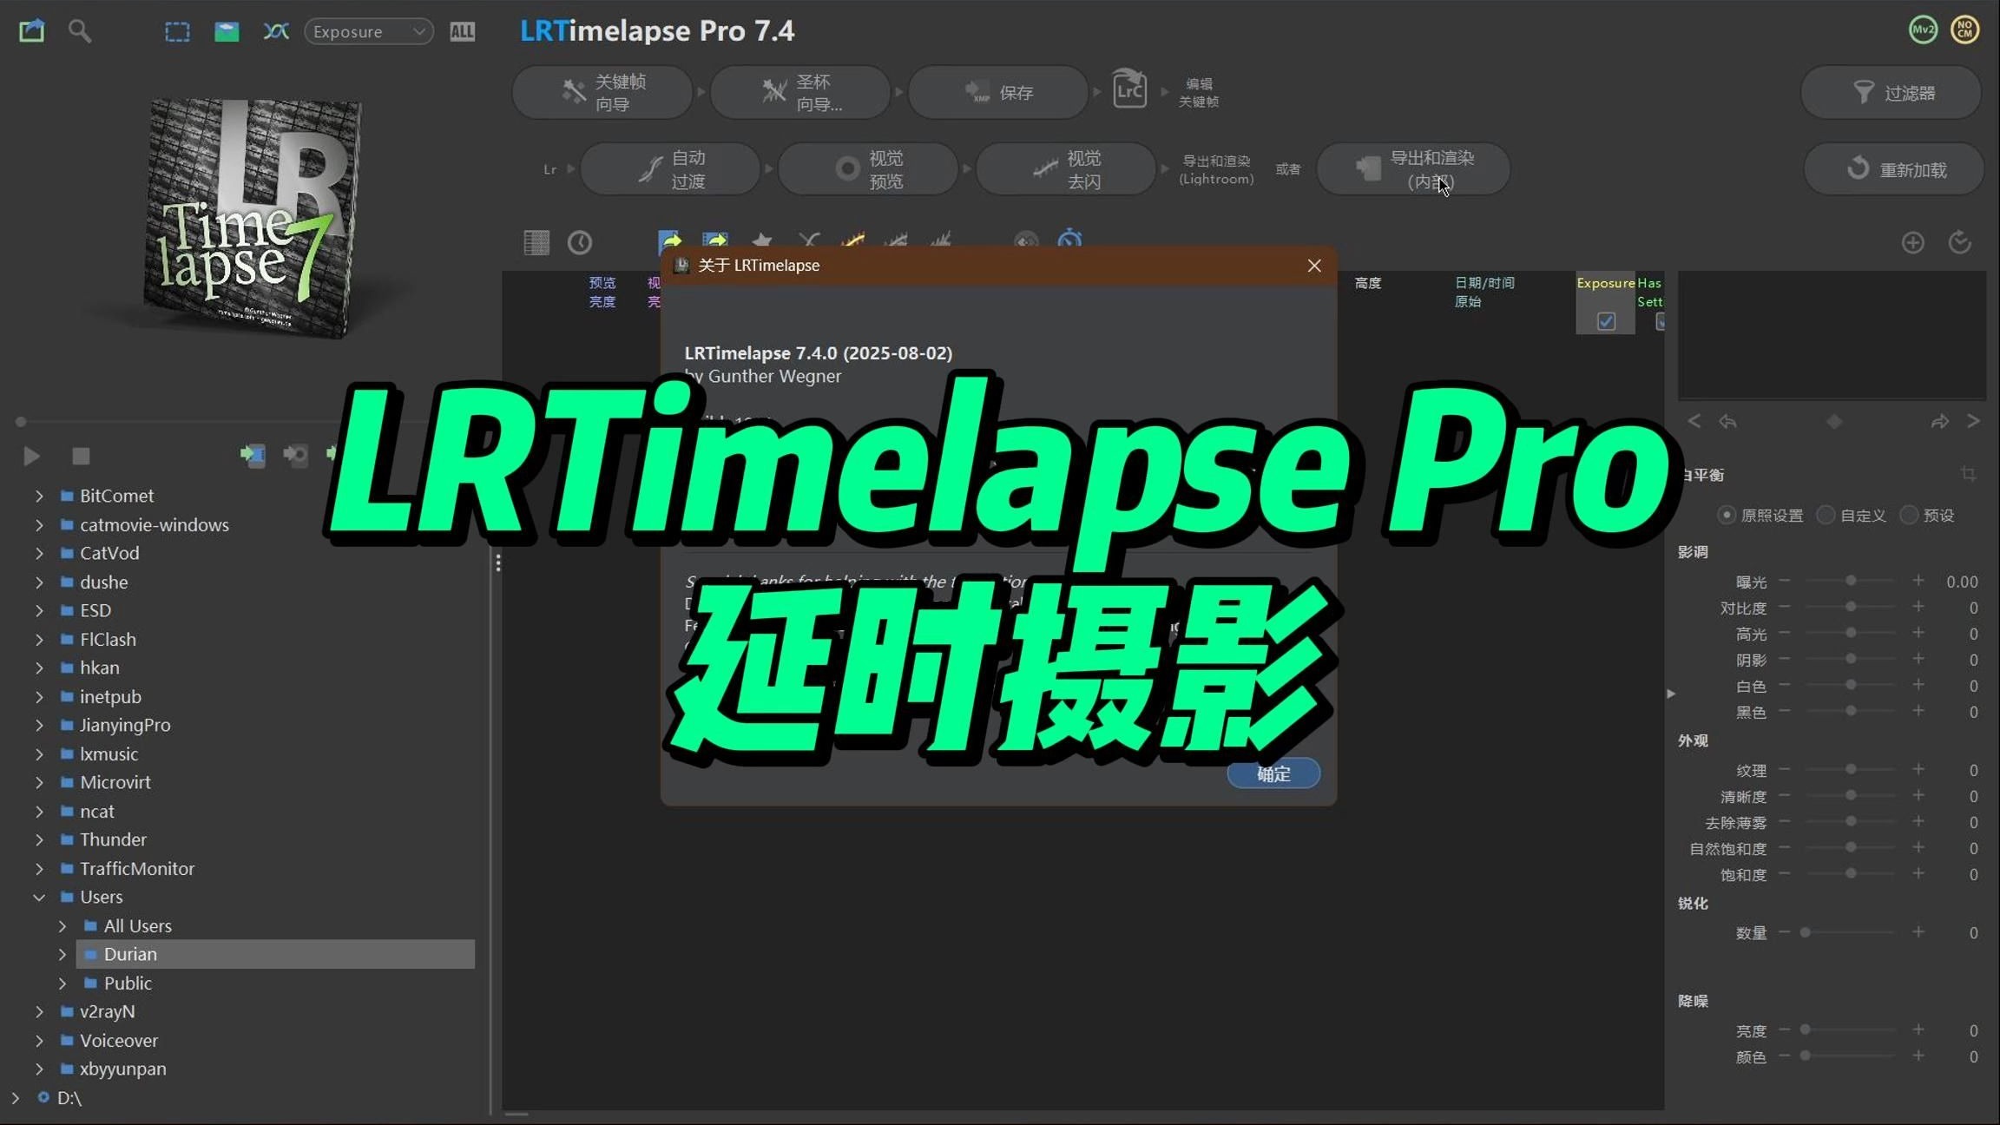Click the 圣杯向导 button

(800, 92)
